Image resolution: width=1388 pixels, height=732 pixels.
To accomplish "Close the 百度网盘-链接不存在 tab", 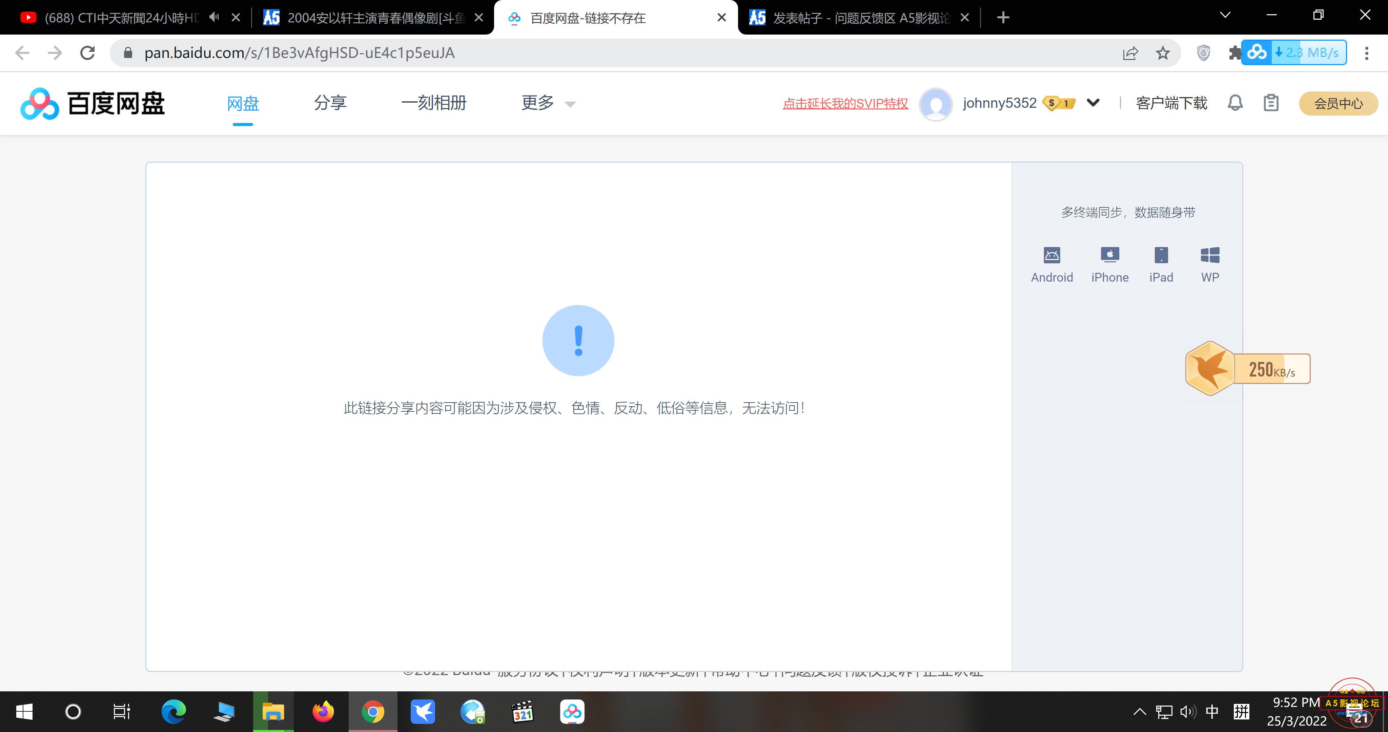I will [722, 18].
